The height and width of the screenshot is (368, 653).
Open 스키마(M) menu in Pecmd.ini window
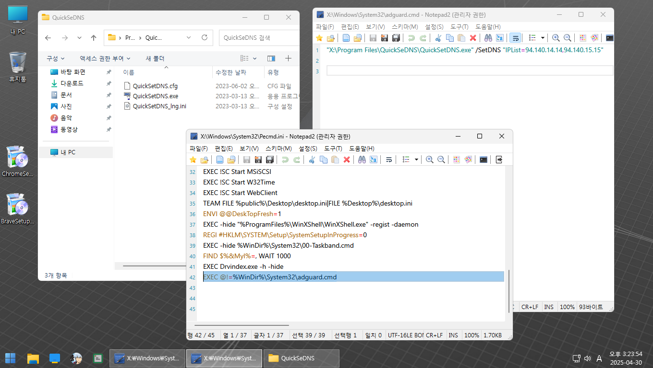coord(278,149)
